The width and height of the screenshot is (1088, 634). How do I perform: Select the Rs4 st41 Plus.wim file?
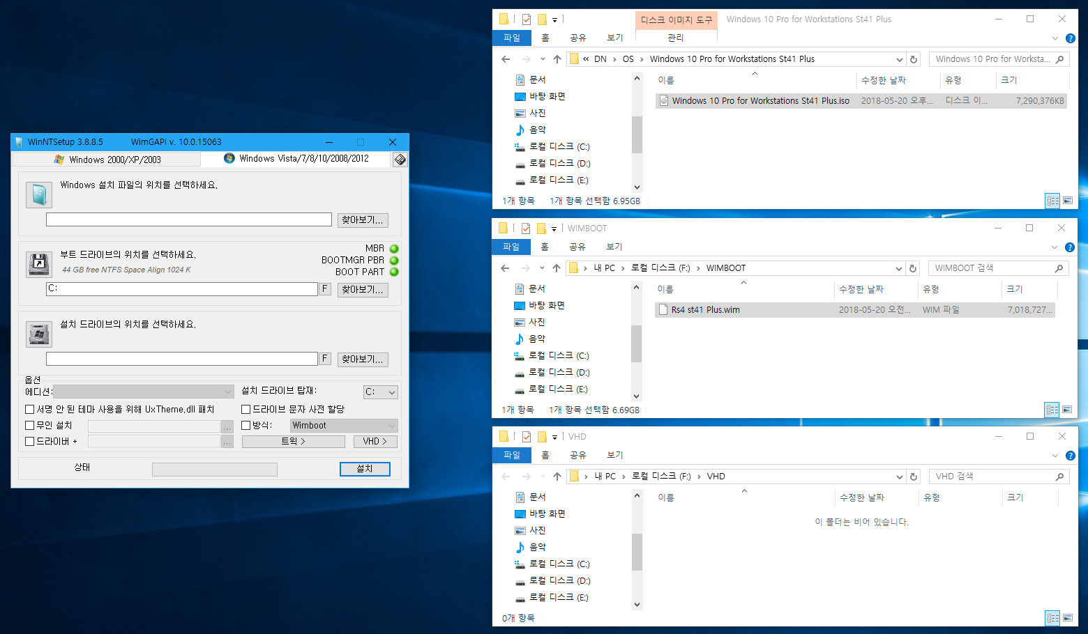[855, 310]
